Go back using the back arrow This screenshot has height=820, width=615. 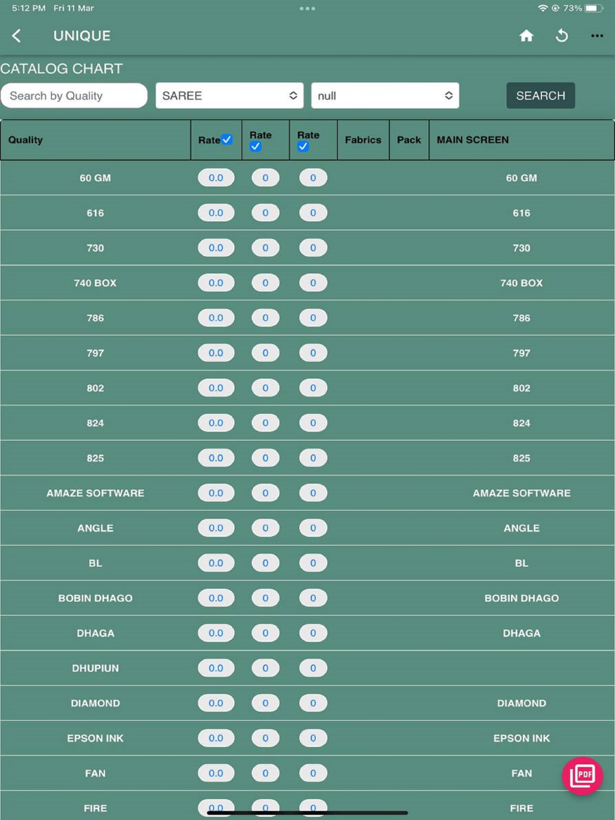(x=17, y=36)
